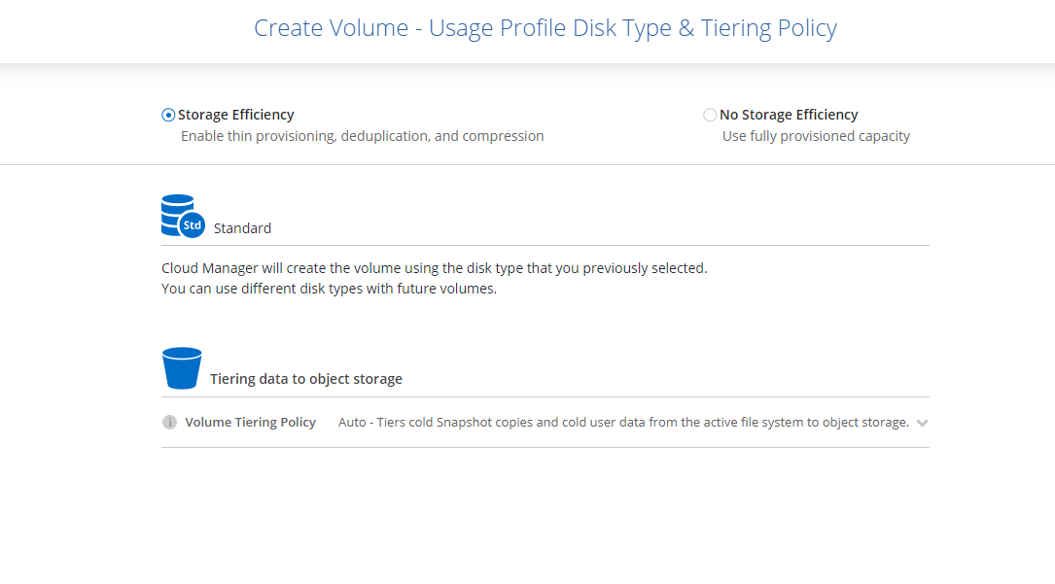Click 'You can use different disk types' sentence
This screenshot has height=584, width=1055.
329,289
